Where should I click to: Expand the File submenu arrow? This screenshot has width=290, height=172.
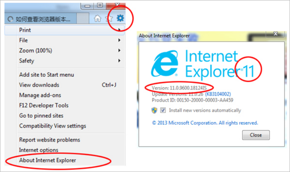[x=119, y=40]
